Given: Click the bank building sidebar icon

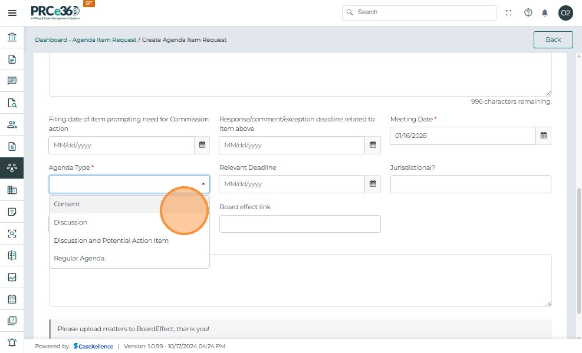Looking at the screenshot, I should click(12, 37).
